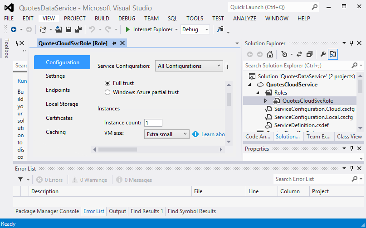This screenshot has height=228, width=366.
Task: Toggle the 0 Errors filter
Action: point(49,180)
